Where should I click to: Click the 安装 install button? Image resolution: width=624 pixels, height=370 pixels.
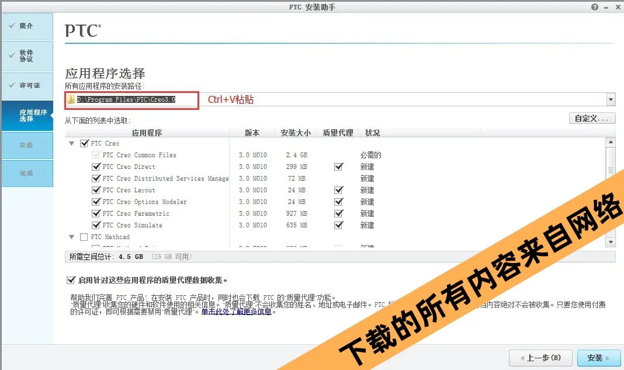click(598, 358)
